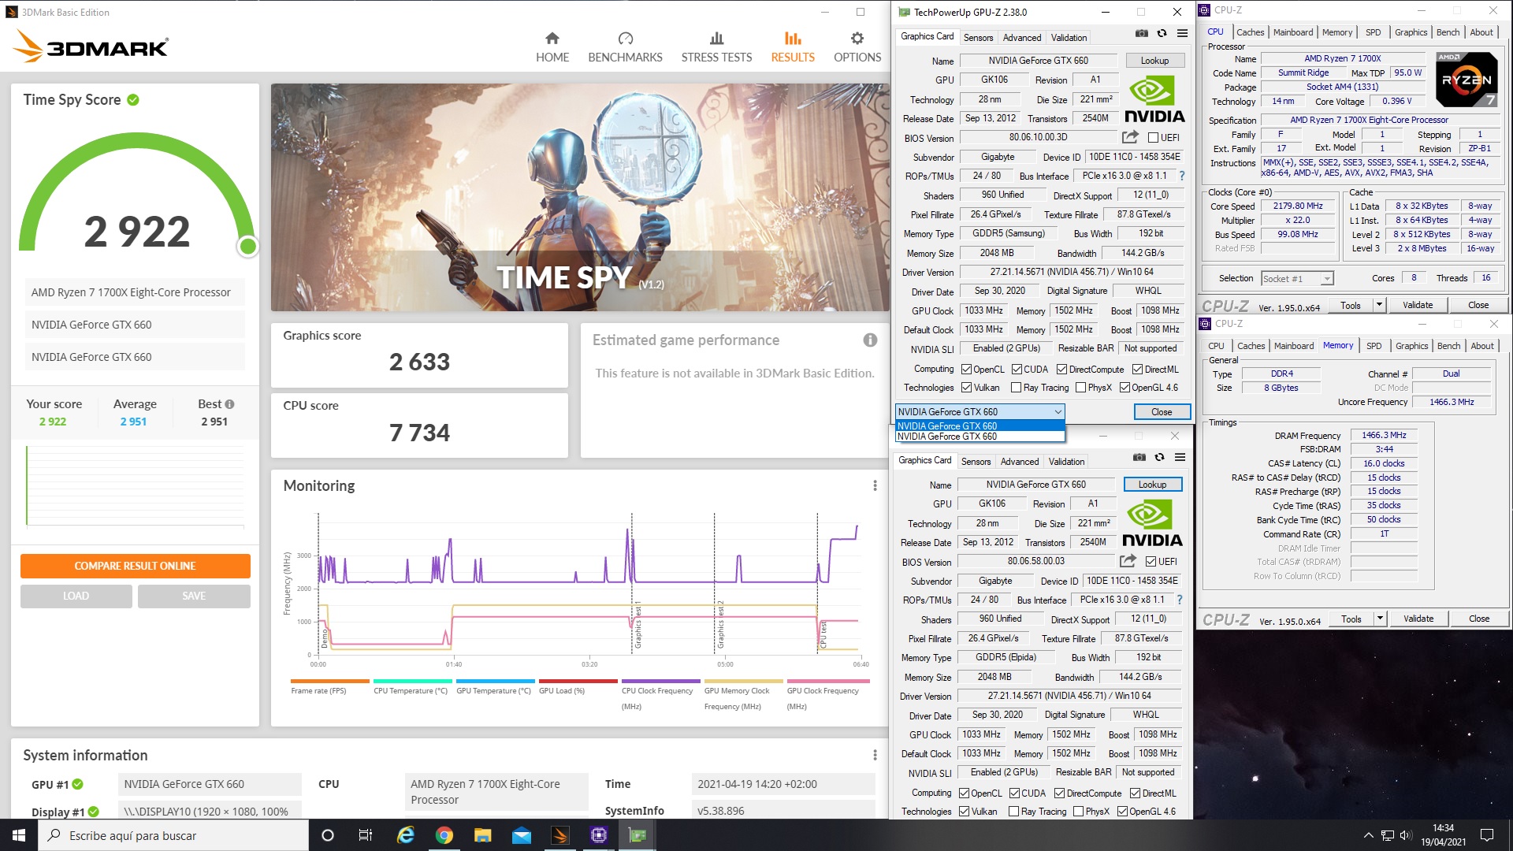Collapse the GPU selection dropdown in GPU-Z
The image size is (1513, 851).
coord(1058,412)
